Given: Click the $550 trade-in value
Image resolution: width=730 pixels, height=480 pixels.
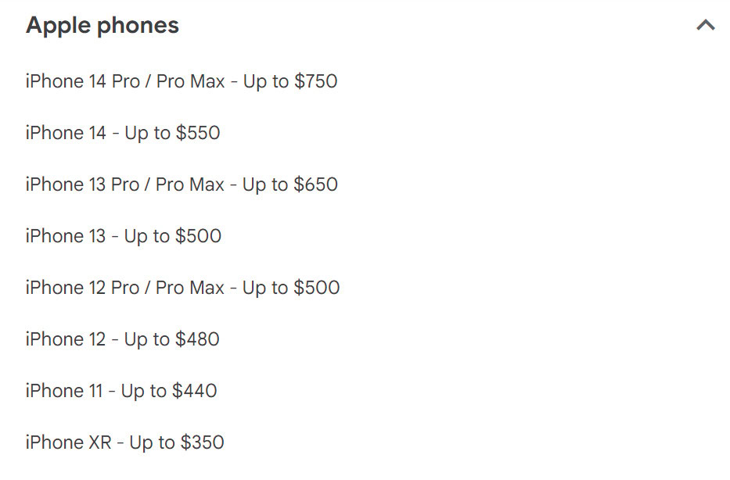Looking at the screenshot, I should (198, 133).
